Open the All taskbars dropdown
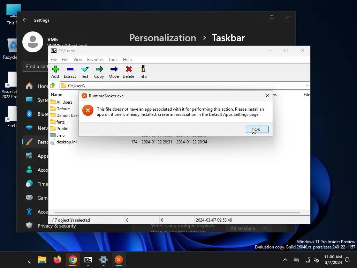357x268 pixels. coord(248,228)
